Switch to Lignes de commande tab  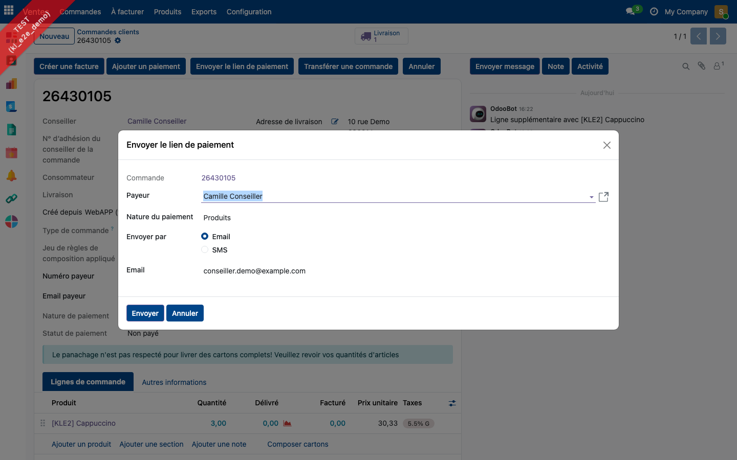88,382
